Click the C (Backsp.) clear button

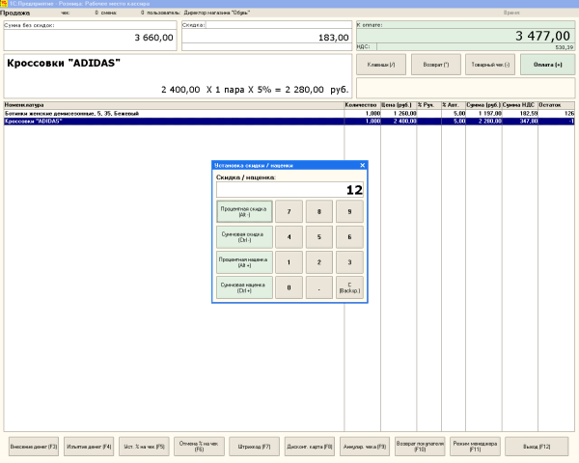[x=349, y=287]
